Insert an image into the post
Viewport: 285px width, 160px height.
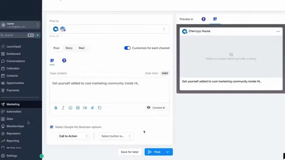78,108
